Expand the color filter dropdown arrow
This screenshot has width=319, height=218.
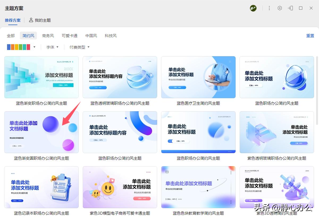tap(34, 47)
